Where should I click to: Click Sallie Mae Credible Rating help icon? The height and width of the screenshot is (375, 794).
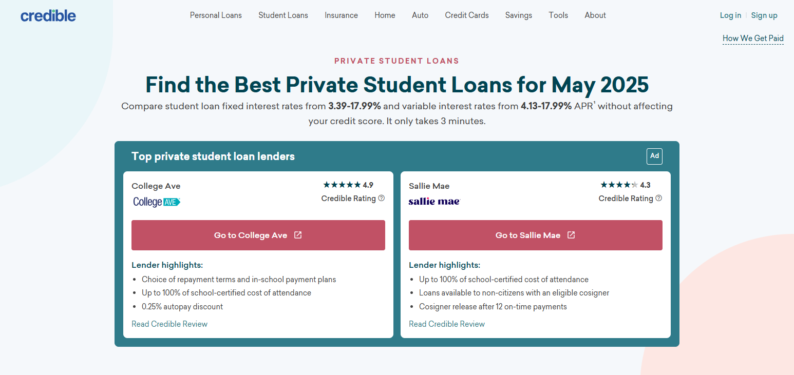pyautogui.click(x=659, y=198)
